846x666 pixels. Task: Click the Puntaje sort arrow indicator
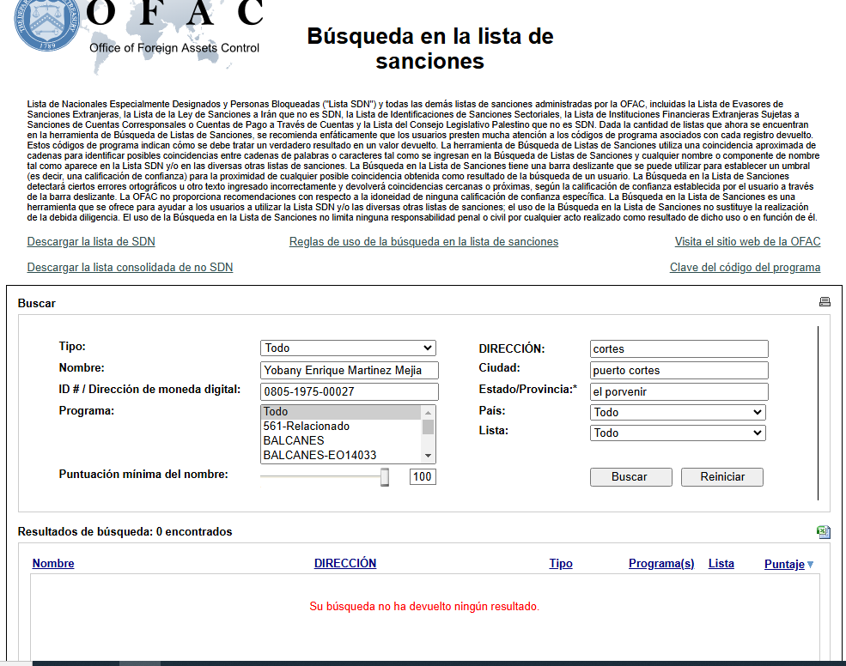[810, 565]
